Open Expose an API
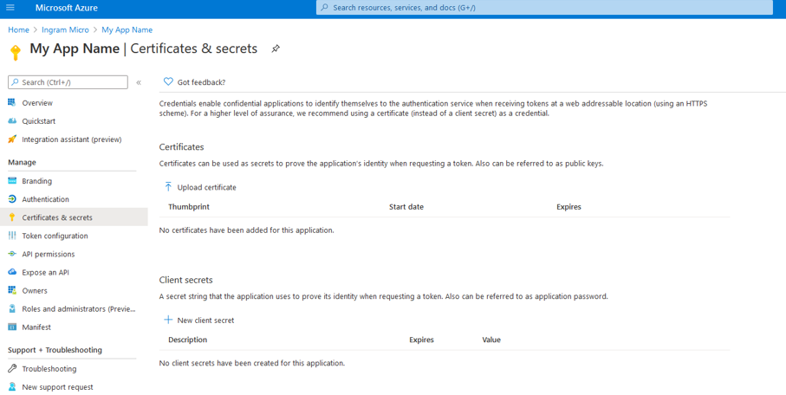786x395 pixels. pyautogui.click(x=46, y=272)
